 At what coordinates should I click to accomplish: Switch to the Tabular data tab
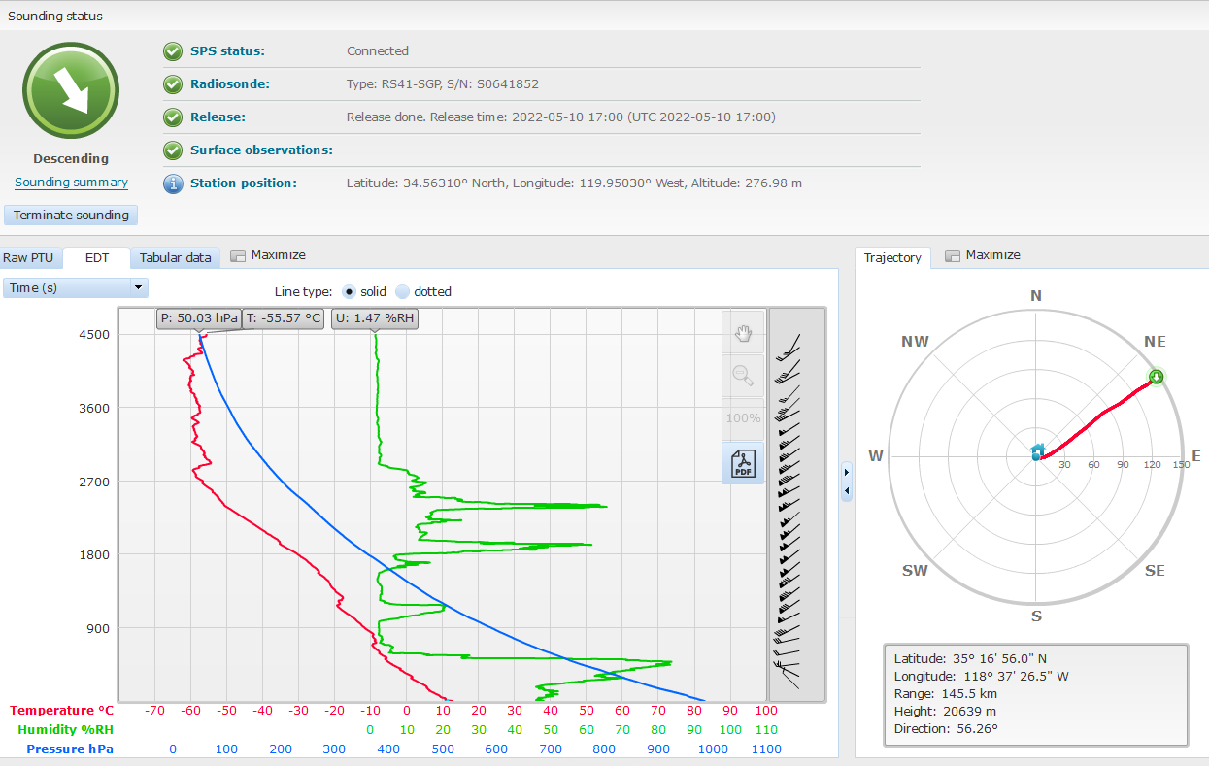click(x=175, y=258)
